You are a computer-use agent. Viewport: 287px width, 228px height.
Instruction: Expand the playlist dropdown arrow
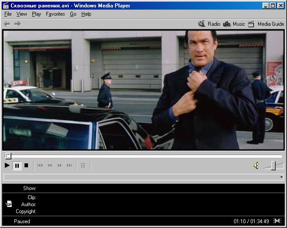point(281,177)
